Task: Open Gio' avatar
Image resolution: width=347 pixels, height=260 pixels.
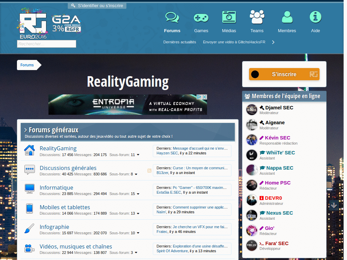Action: click(252, 230)
